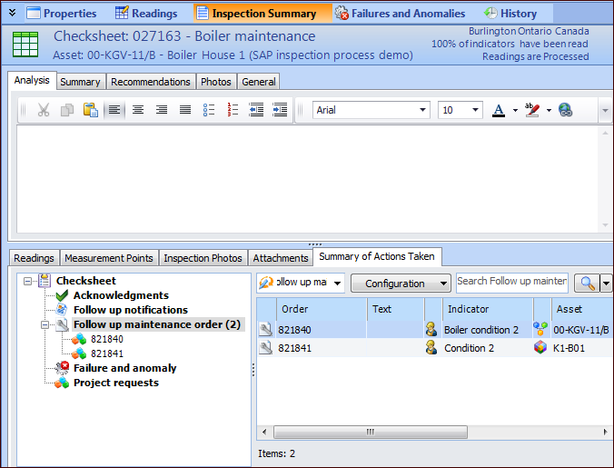Collapse the Follow up maintenance order node

[45, 324]
